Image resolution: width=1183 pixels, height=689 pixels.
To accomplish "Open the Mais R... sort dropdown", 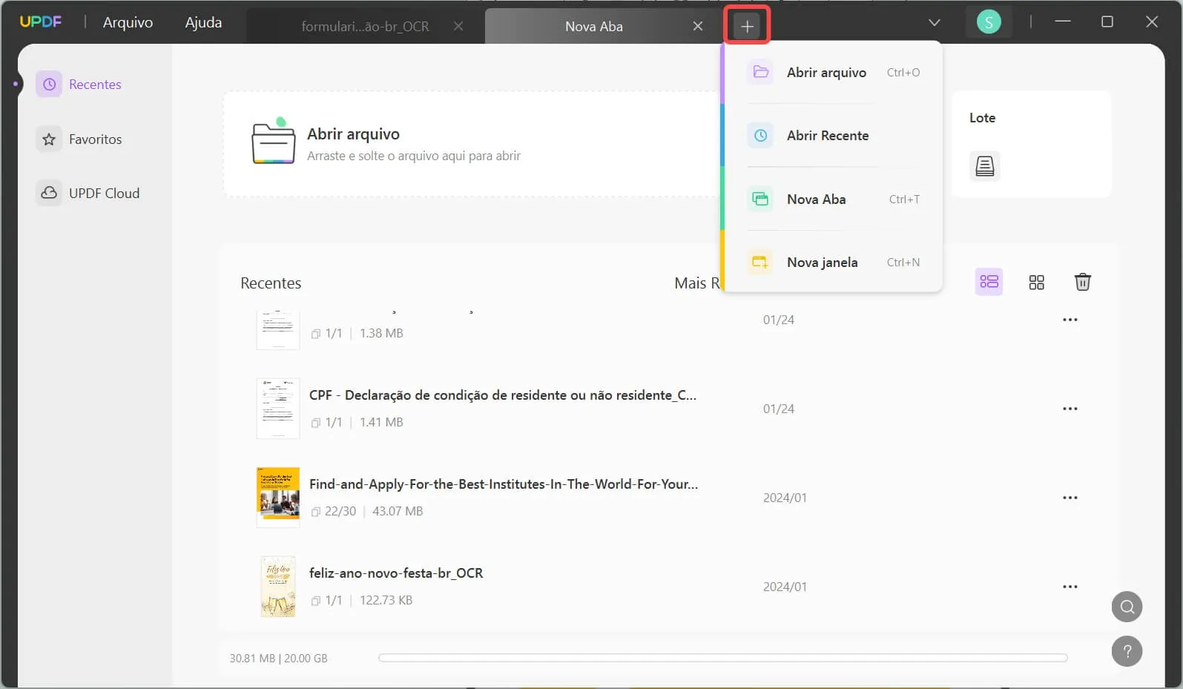I will pos(697,283).
